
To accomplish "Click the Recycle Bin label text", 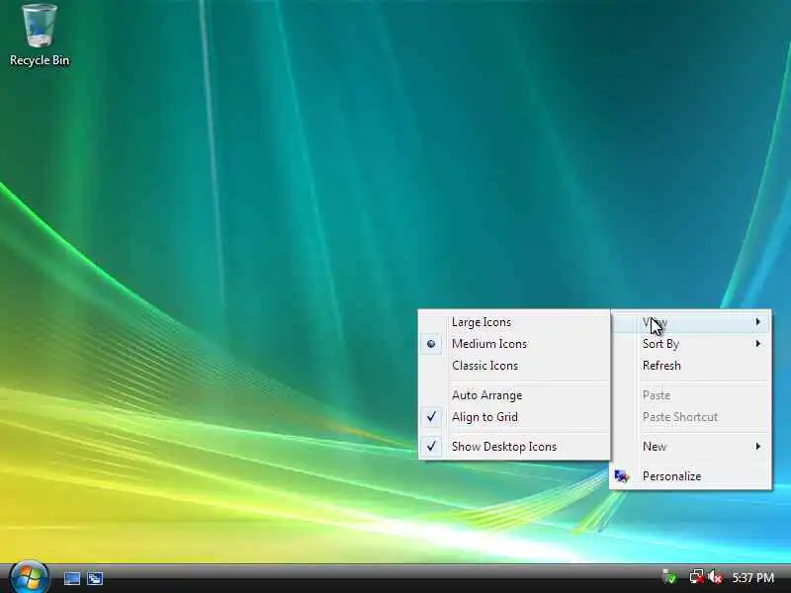I will pyautogui.click(x=40, y=60).
